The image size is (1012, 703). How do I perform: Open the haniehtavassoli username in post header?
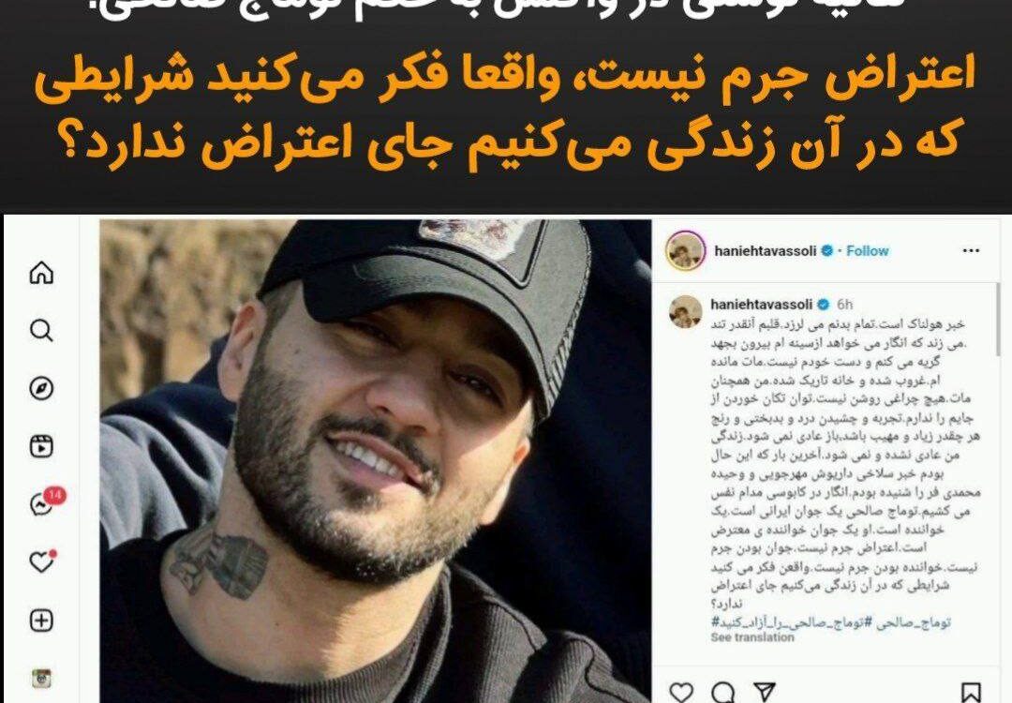pyautogui.click(x=766, y=250)
